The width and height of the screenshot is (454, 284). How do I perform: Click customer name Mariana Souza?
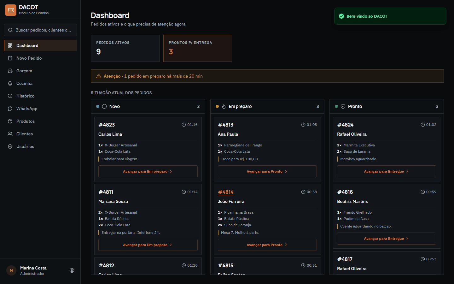point(113,201)
